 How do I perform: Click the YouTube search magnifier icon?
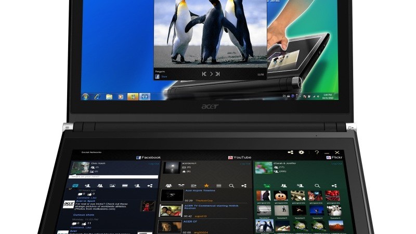coord(231,185)
